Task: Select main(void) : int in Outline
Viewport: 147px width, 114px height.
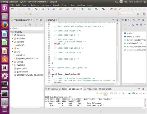Action: click(135, 43)
